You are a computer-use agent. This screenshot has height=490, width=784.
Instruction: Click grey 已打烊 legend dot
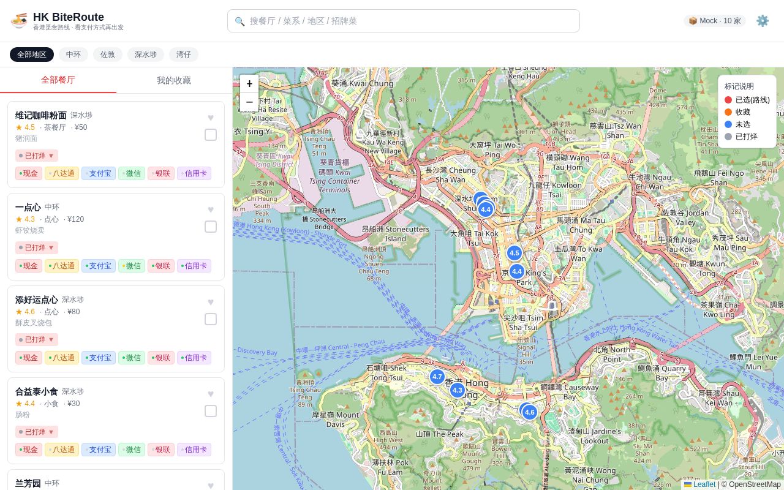tap(728, 137)
